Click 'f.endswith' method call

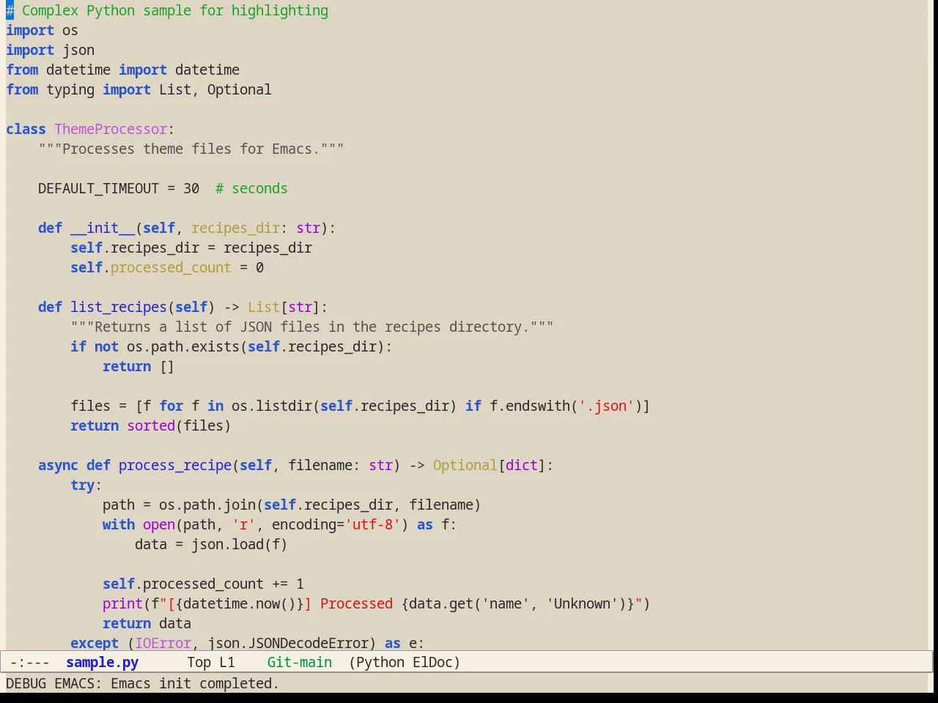tap(530, 406)
